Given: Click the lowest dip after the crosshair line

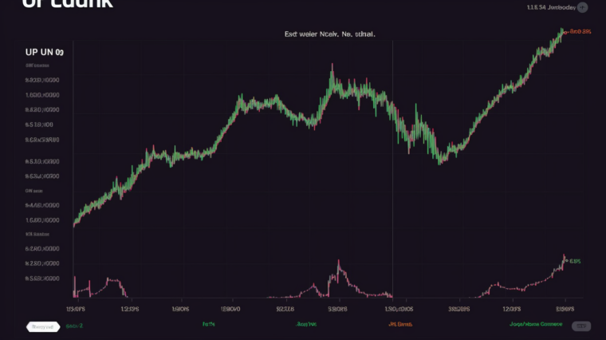Looking at the screenshot, I should click(x=439, y=160).
